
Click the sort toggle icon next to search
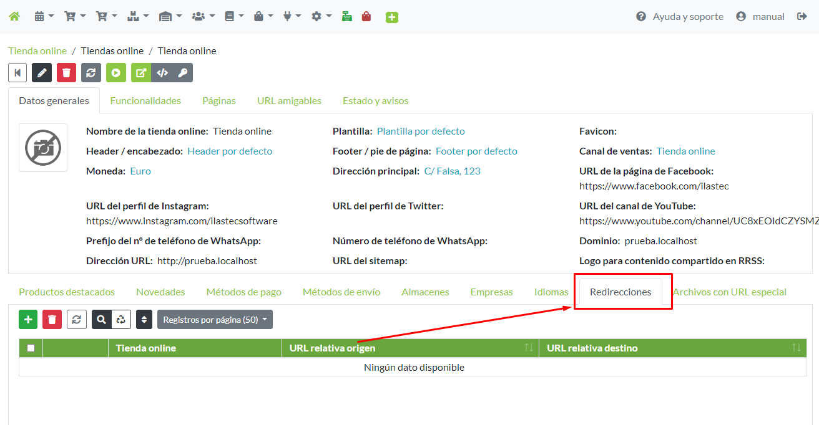tap(143, 319)
